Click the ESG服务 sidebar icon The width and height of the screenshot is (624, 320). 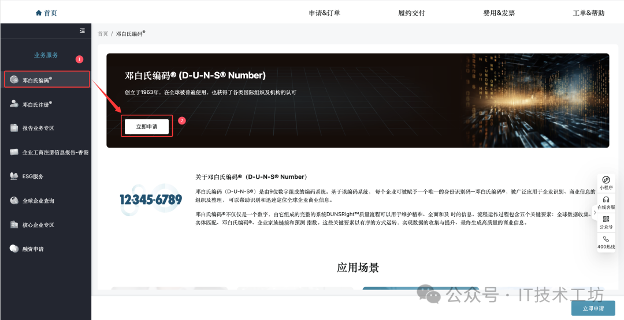point(14,176)
